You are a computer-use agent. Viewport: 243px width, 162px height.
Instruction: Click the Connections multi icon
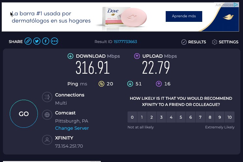click(x=47, y=97)
